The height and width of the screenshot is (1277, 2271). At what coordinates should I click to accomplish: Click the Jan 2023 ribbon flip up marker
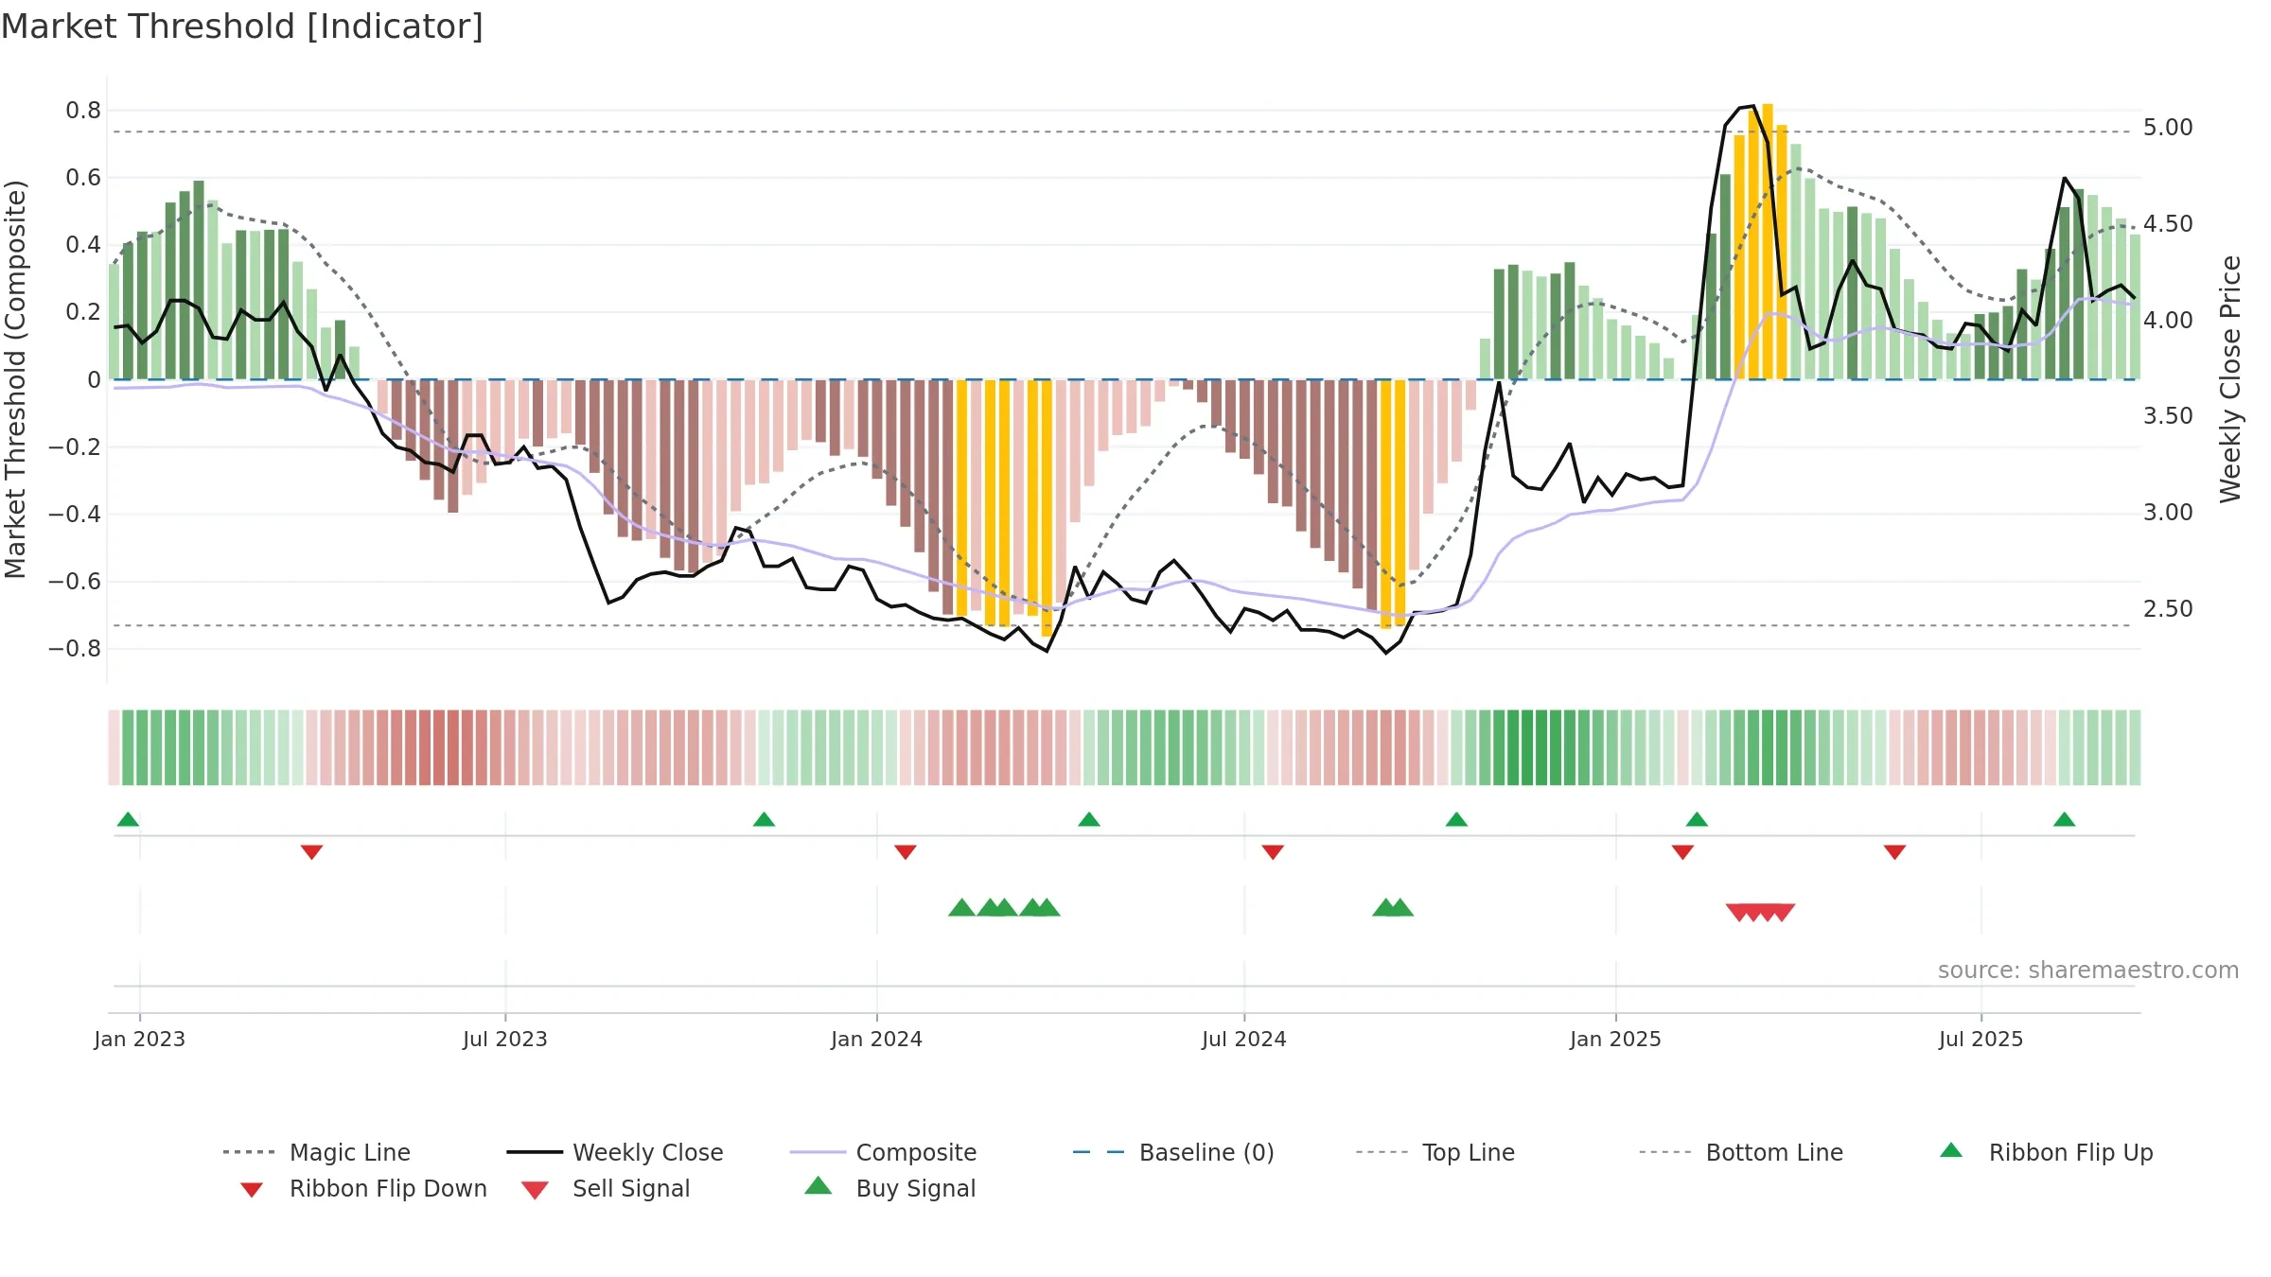pos(128,819)
